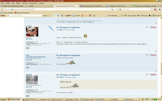Click the helmet smiley in Ded54's post

pyautogui.click(x=85, y=36)
